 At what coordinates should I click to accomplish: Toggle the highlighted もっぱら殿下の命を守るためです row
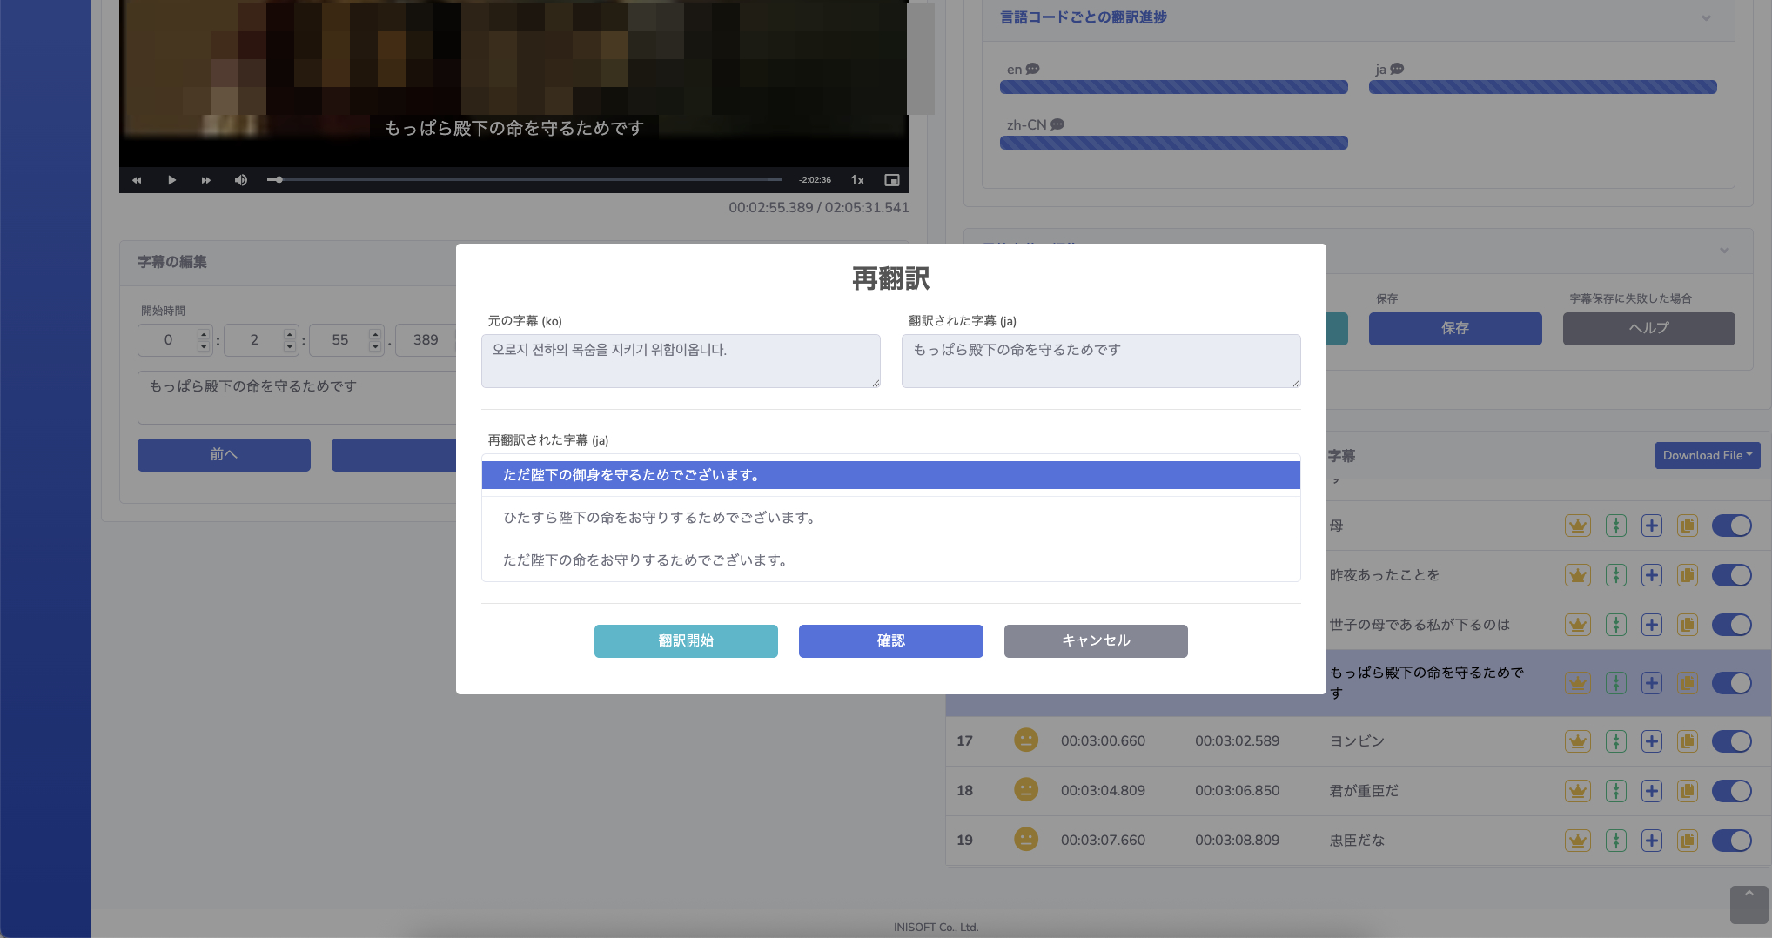click(1731, 682)
